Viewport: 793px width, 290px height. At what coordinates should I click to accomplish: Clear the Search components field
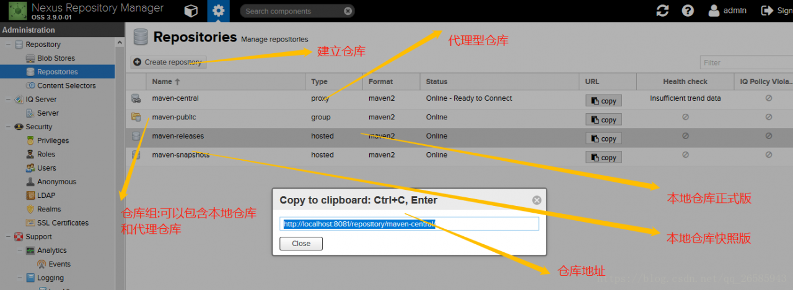[348, 11]
